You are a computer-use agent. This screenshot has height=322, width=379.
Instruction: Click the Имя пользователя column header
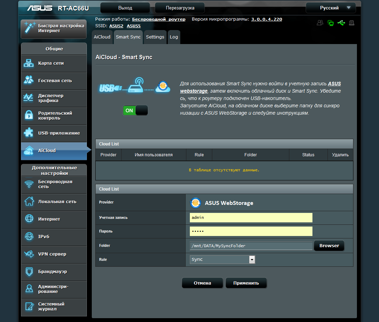click(153, 155)
